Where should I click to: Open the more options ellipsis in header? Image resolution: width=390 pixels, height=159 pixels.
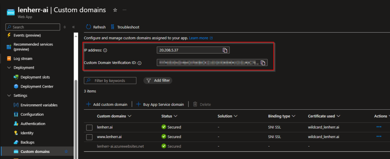tap(125, 10)
